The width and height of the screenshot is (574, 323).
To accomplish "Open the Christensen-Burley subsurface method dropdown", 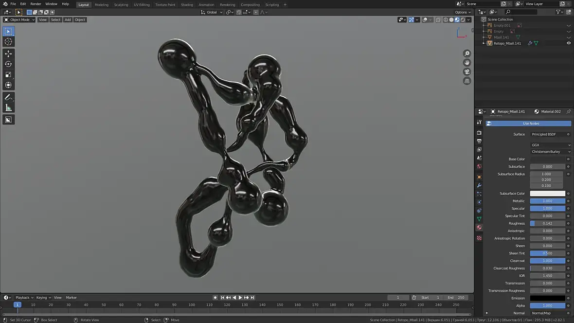I will coord(551,152).
